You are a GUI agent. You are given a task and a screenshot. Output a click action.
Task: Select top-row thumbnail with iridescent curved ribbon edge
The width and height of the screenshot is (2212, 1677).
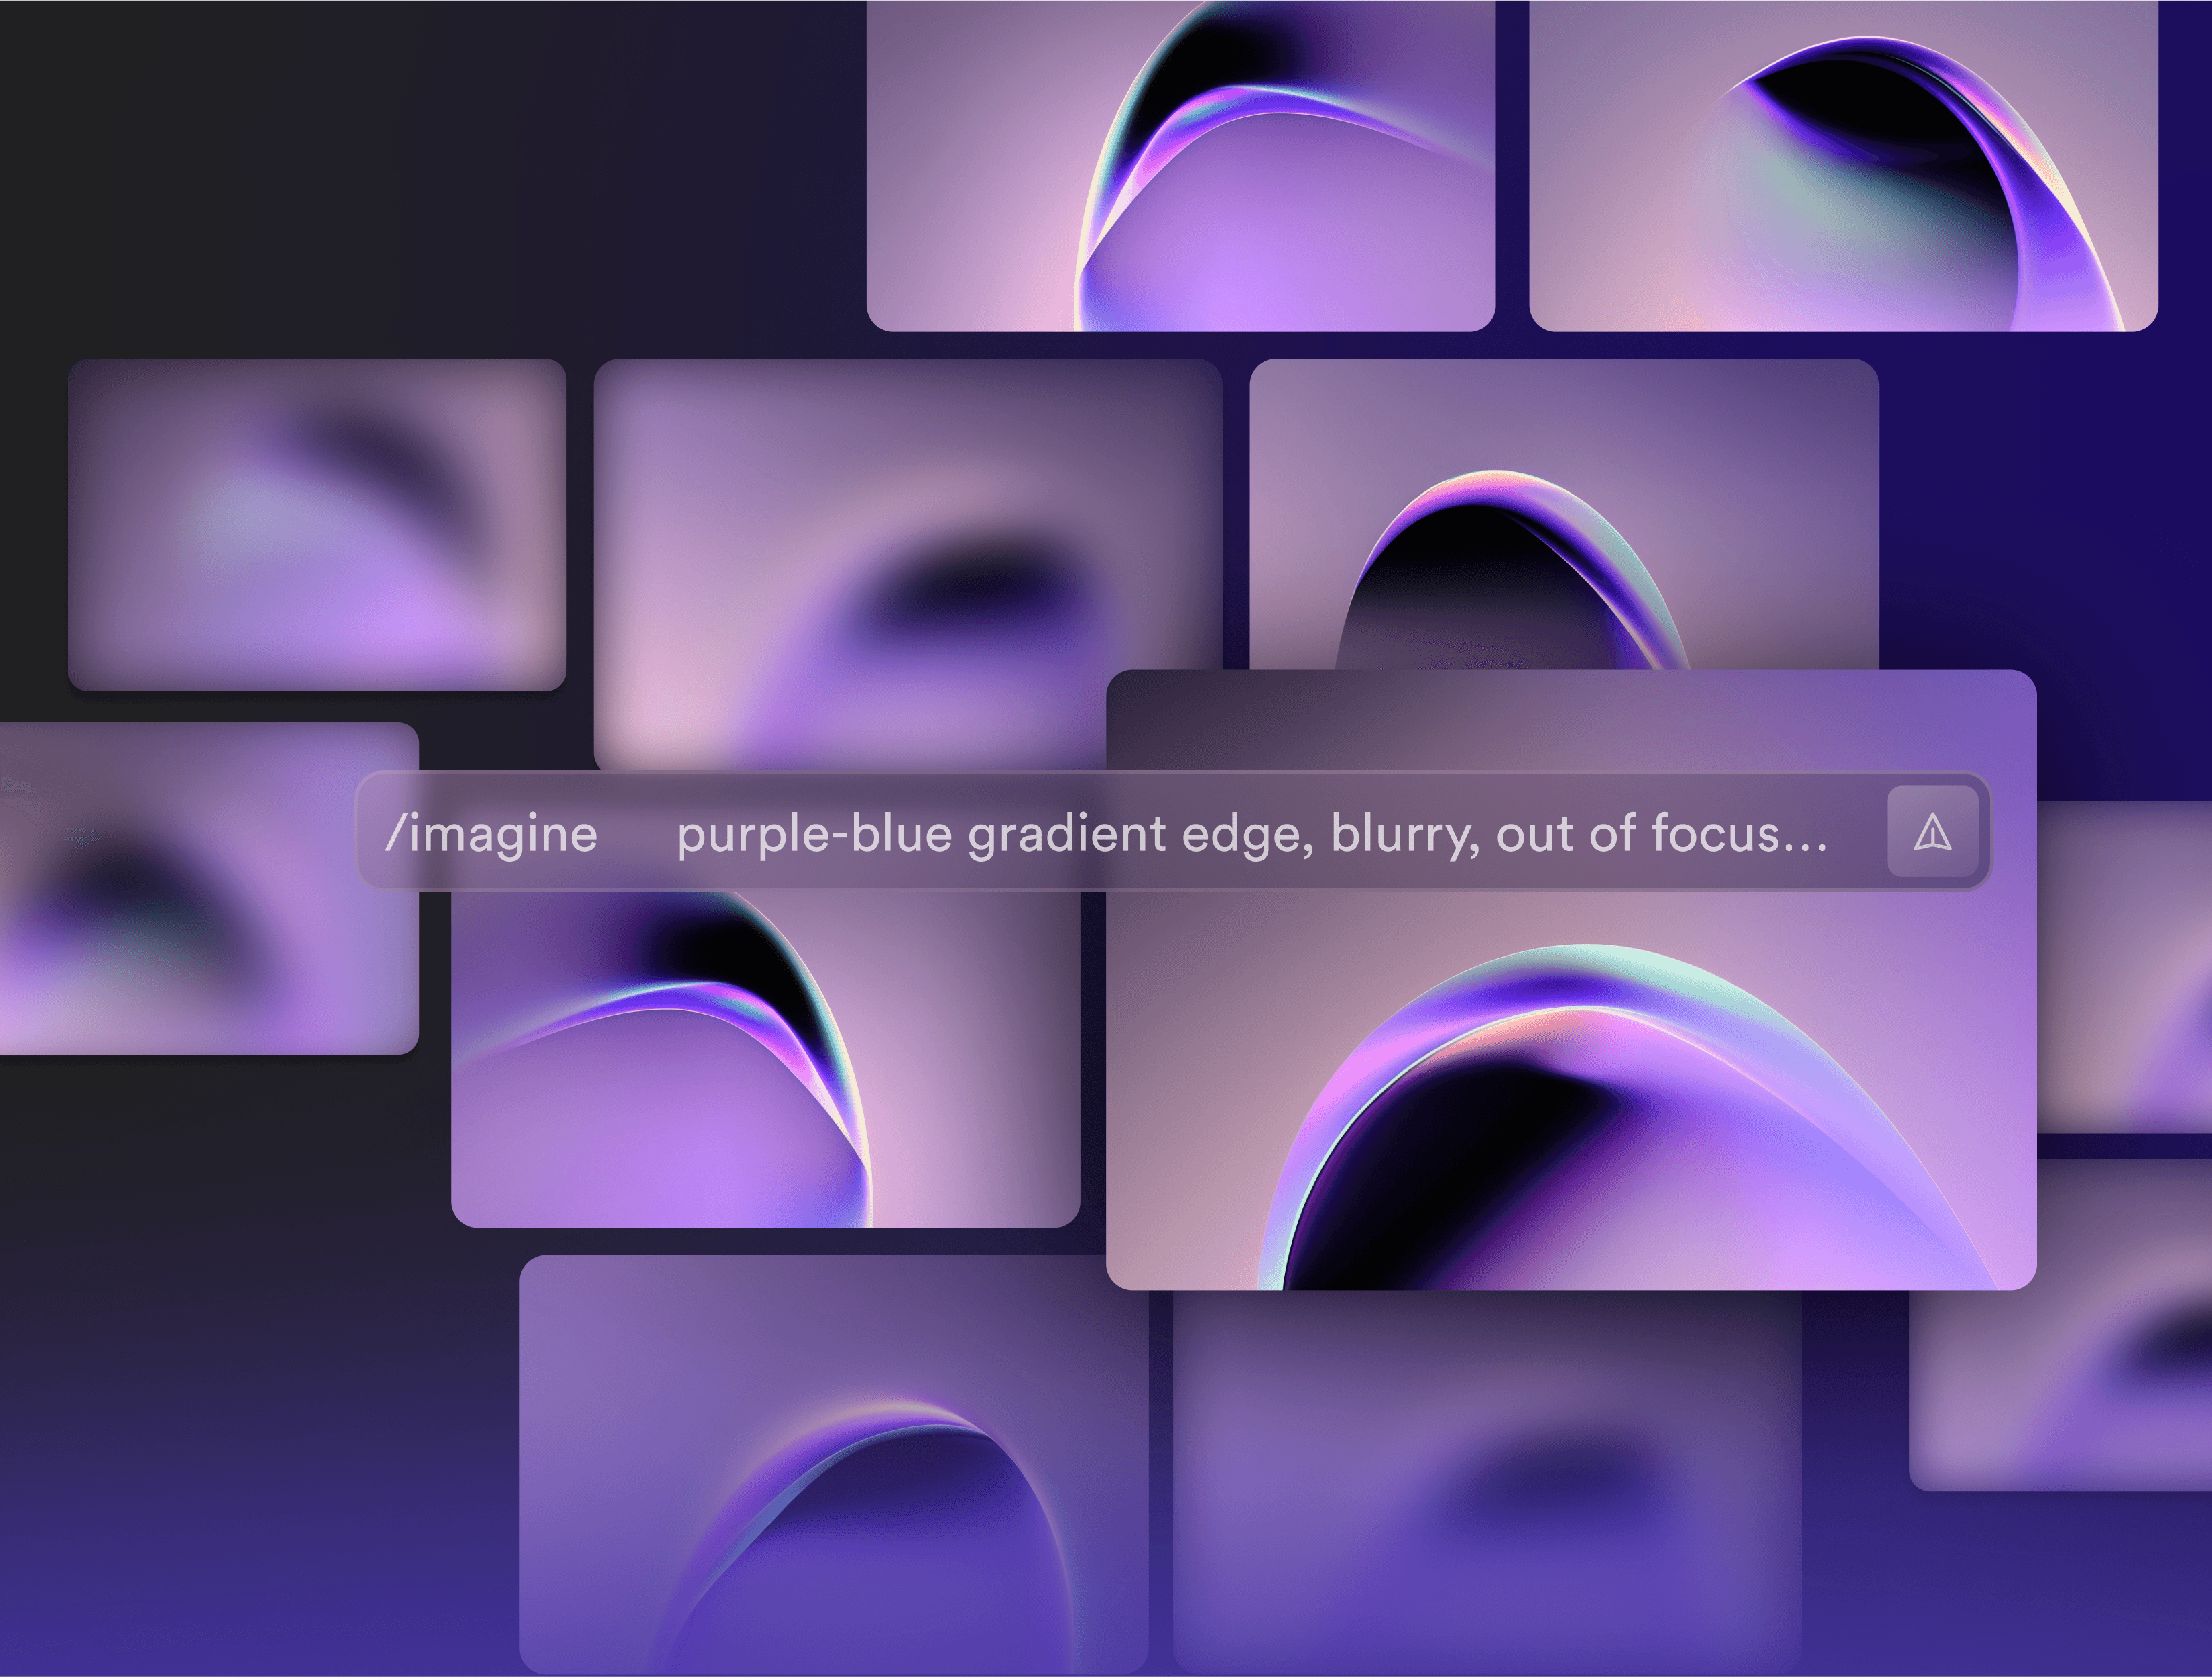click(x=1180, y=165)
